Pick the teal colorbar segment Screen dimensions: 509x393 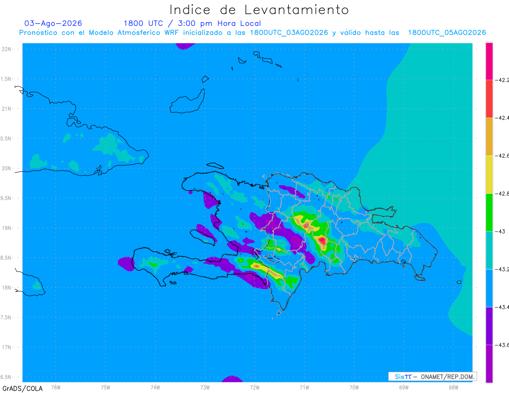489,250
